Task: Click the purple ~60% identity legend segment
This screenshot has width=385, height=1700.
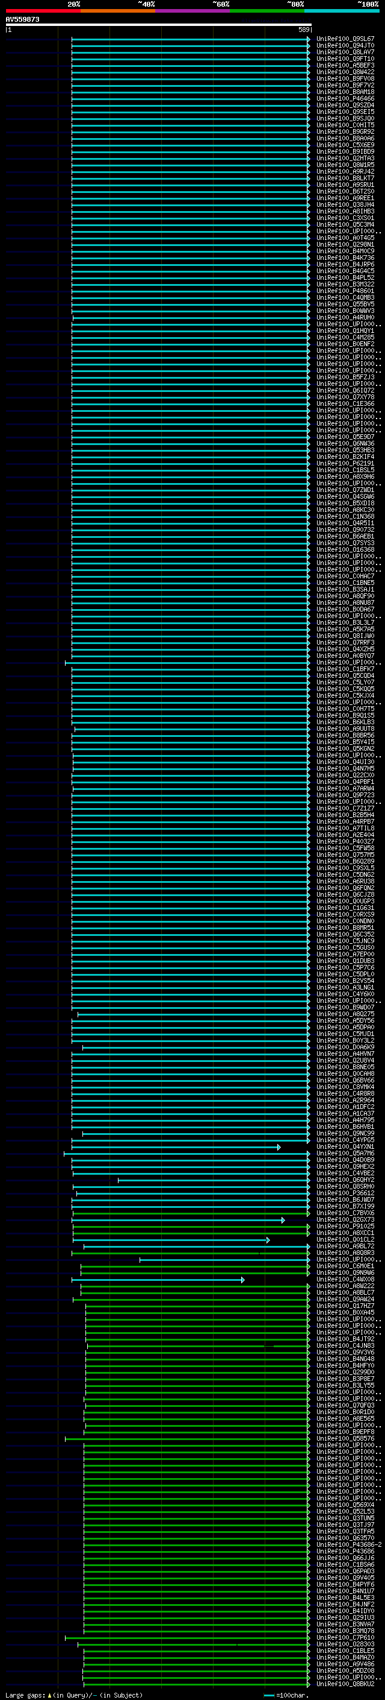Action: (x=193, y=11)
